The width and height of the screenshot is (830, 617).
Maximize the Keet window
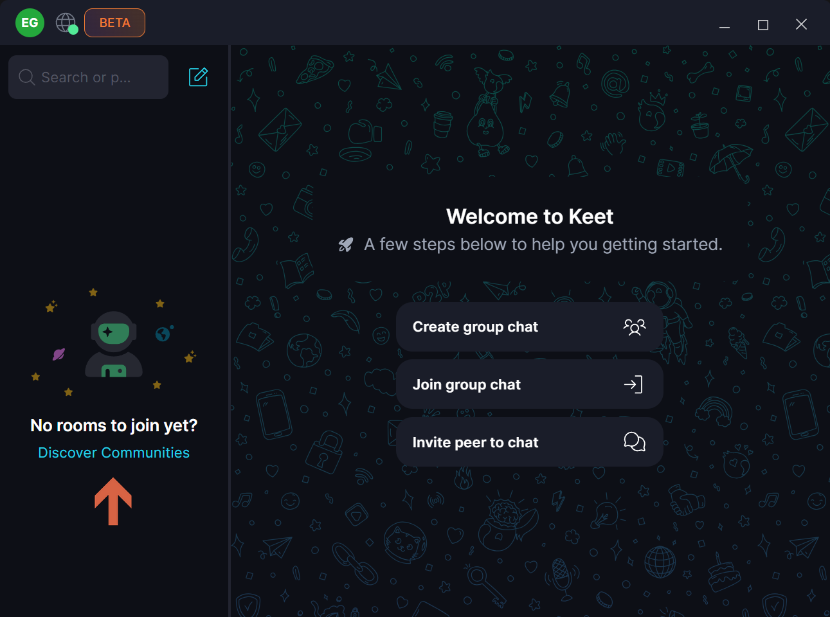click(x=763, y=24)
